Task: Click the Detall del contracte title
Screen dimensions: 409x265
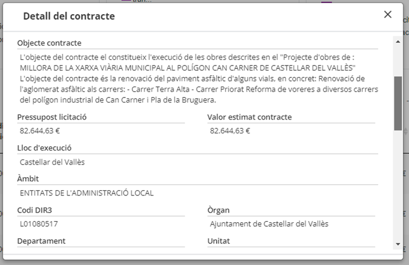Action: pyautogui.click(x=69, y=16)
